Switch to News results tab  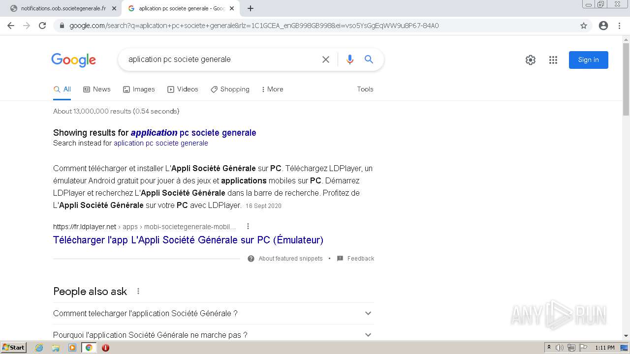97,89
